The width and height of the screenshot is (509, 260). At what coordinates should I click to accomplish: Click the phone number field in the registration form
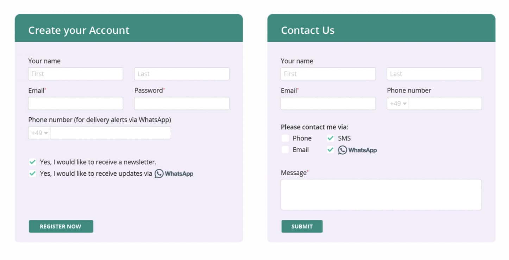coord(111,132)
